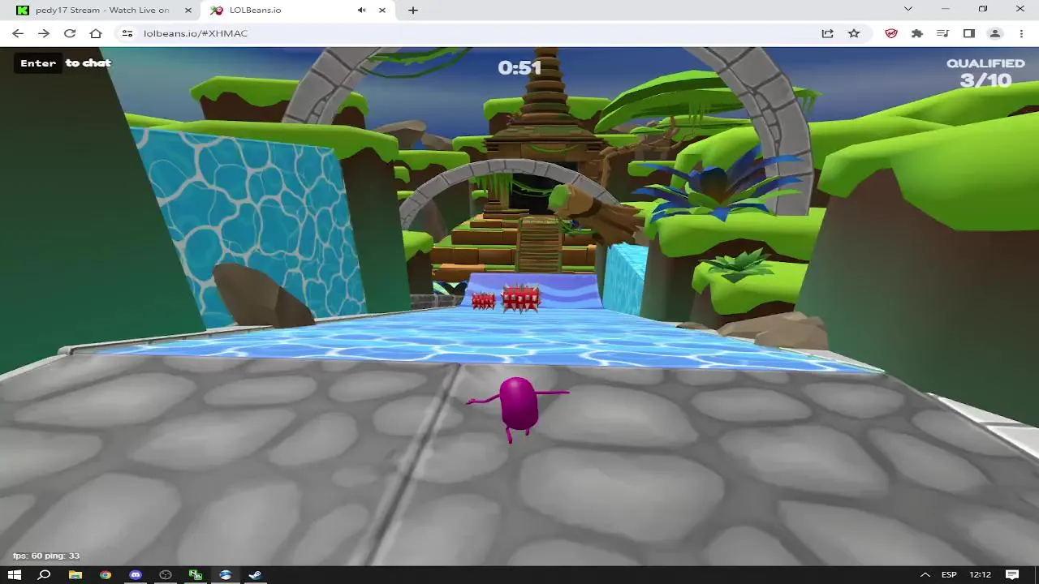Open Windows taskbar search
1039x584 pixels.
pos(45,575)
